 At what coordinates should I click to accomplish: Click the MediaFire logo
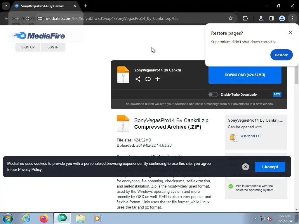[x=39, y=36]
